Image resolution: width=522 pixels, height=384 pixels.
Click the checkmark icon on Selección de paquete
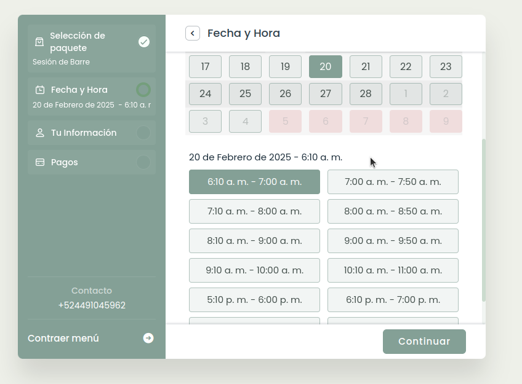click(144, 42)
